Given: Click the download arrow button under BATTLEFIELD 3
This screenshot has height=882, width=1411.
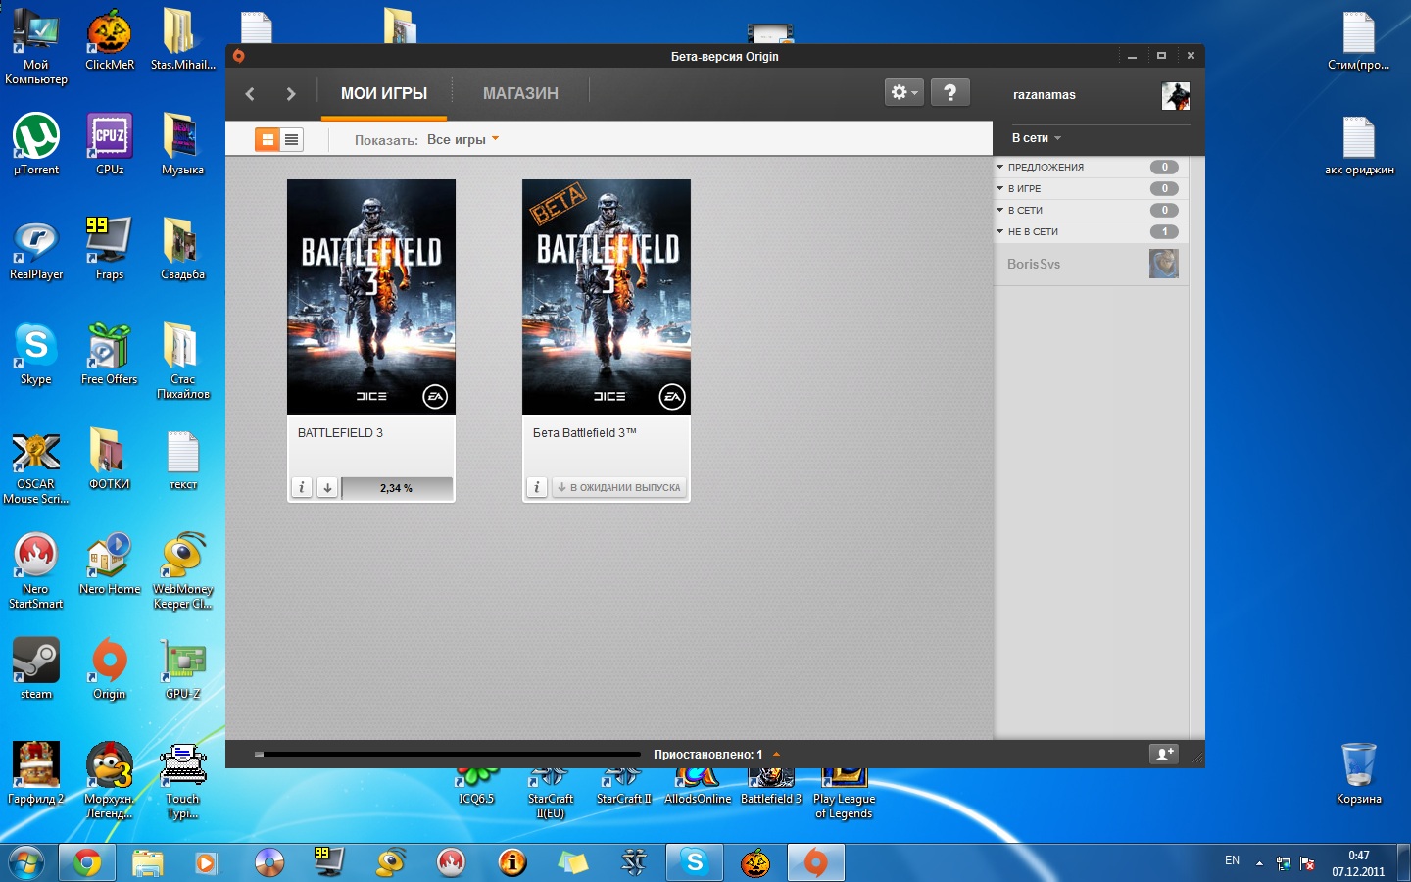Looking at the screenshot, I should click(x=327, y=487).
